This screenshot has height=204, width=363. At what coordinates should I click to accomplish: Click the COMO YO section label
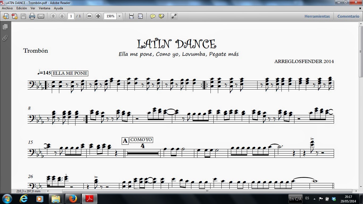[x=141, y=140]
